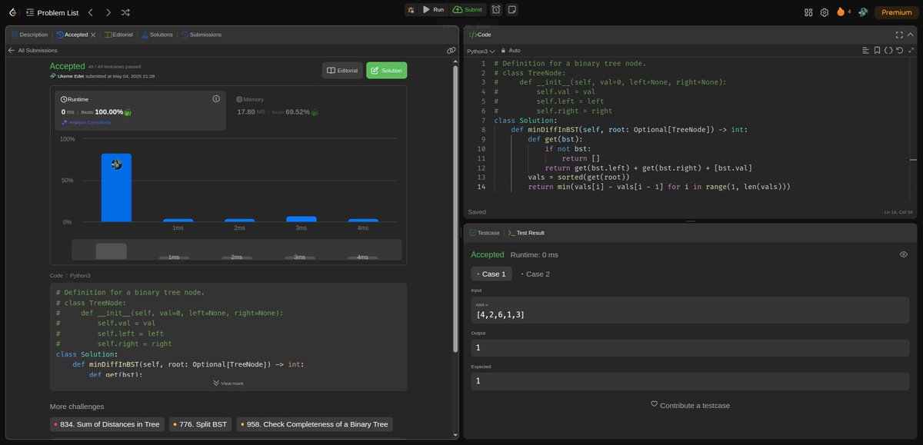Image resolution: width=923 pixels, height=445 pixels.
Task: Click the runtime distribution range slider
Action: click(x=236, y=250)
